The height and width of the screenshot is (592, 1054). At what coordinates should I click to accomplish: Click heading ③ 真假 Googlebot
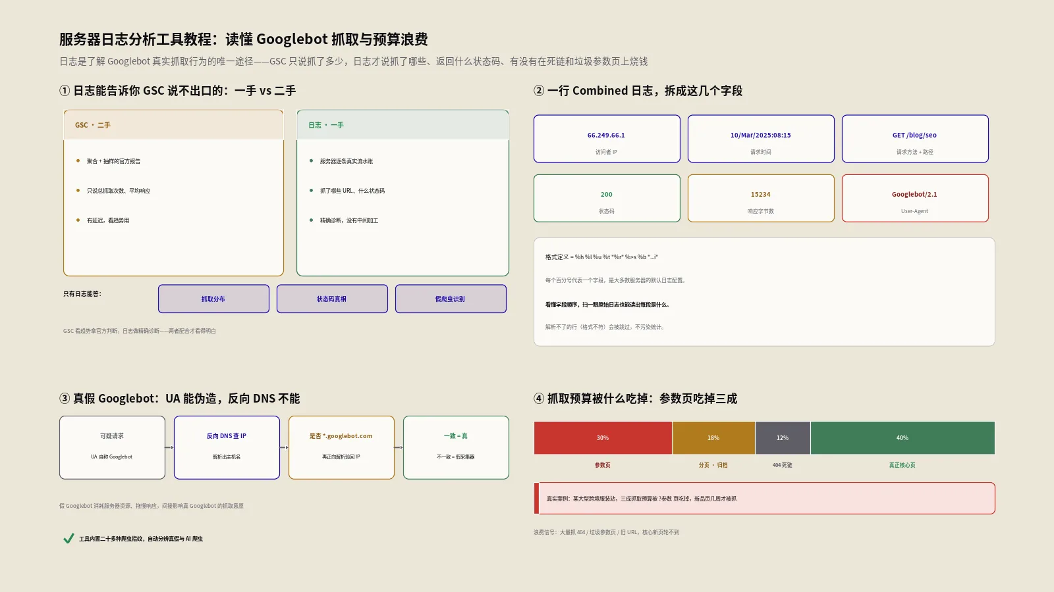(180, 399)
